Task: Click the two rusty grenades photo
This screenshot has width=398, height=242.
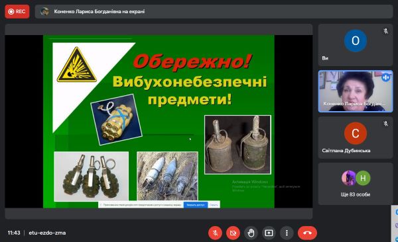Action: (238, 145)
